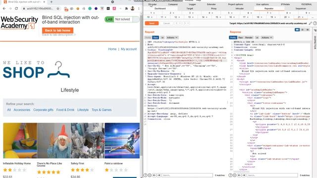Switch to the Decoder tab

click(x=153, y=4)
